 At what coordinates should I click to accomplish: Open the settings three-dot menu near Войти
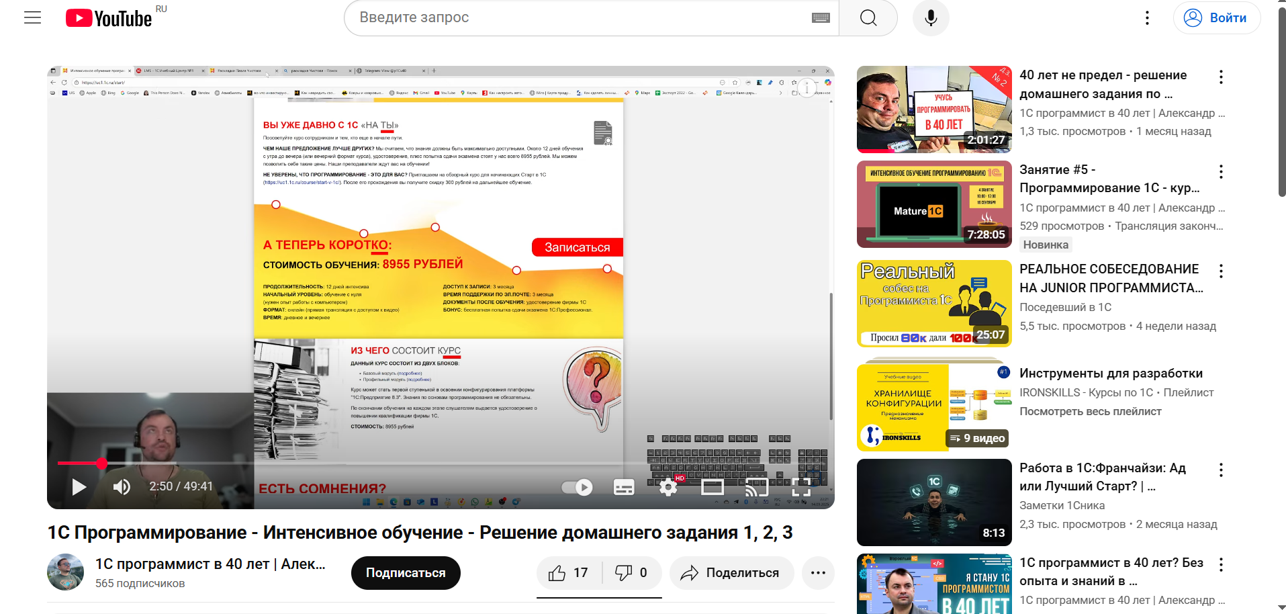[1147, 18]
